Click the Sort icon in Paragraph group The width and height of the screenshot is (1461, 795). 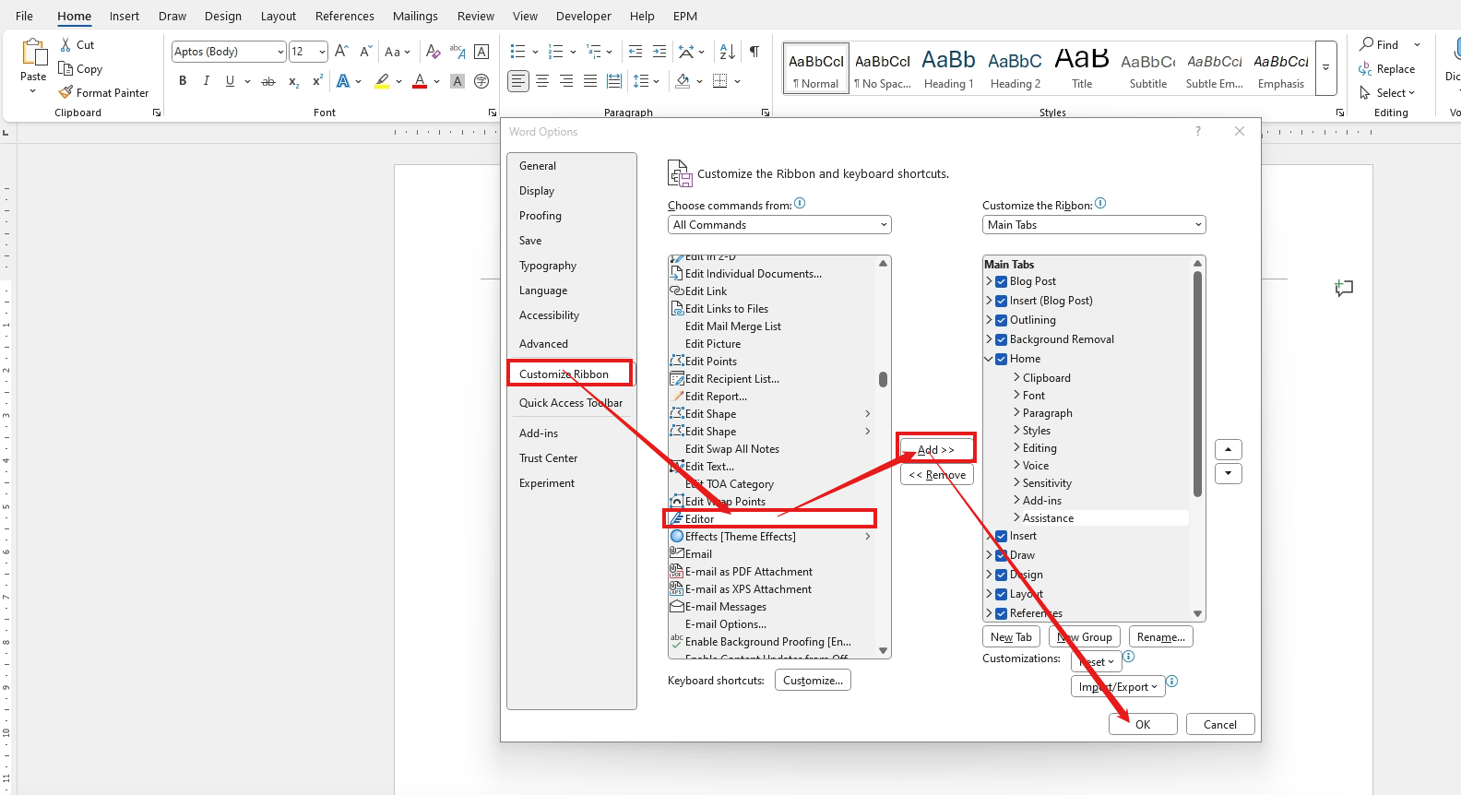click(x=727, y=52)
